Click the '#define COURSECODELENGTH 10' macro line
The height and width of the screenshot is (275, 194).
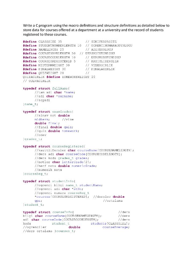(x=49, y=57)
